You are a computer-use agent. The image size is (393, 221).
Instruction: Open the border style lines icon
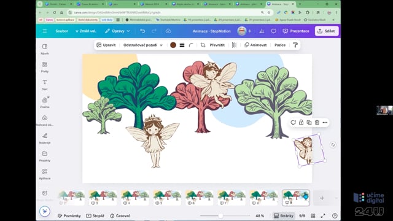pos(182,45)
